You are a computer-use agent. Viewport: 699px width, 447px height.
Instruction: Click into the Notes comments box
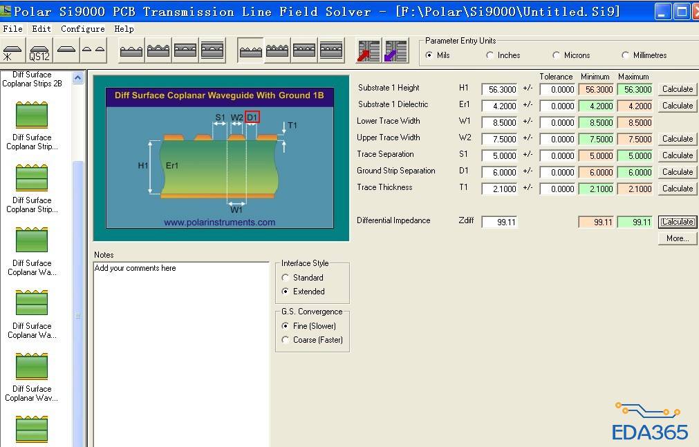181,354
